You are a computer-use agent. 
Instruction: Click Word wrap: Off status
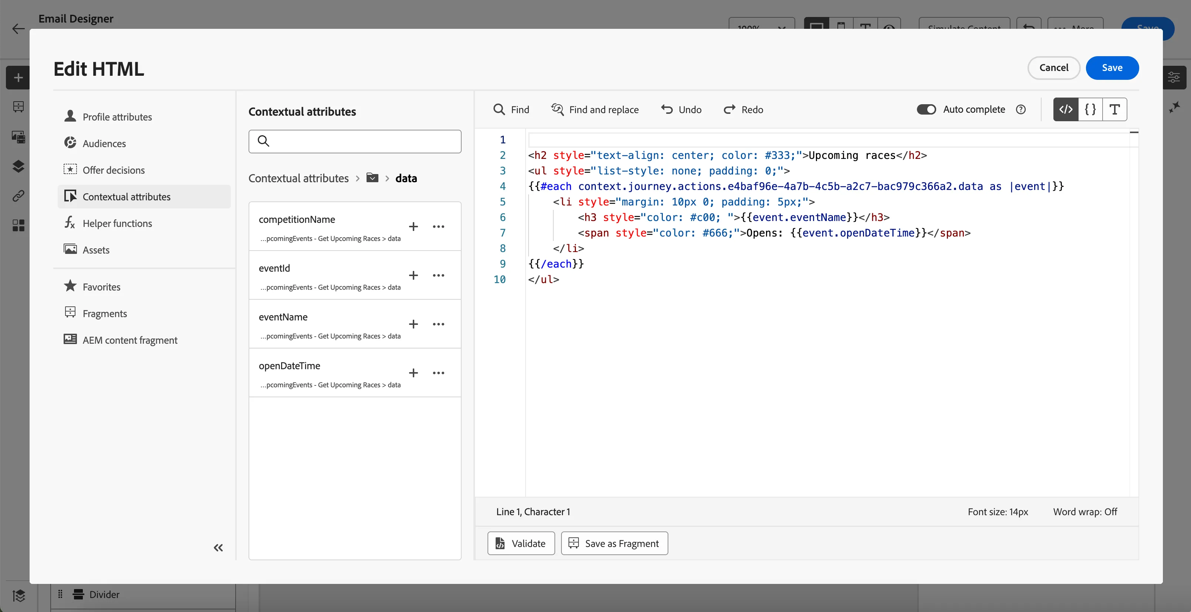(x=1084, y=512)
